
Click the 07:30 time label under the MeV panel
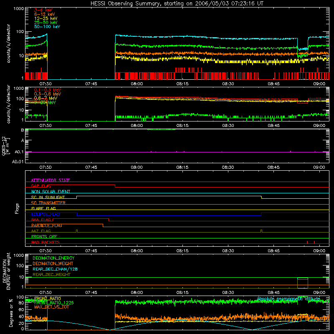pyautogui.click(x=46, y=126)
